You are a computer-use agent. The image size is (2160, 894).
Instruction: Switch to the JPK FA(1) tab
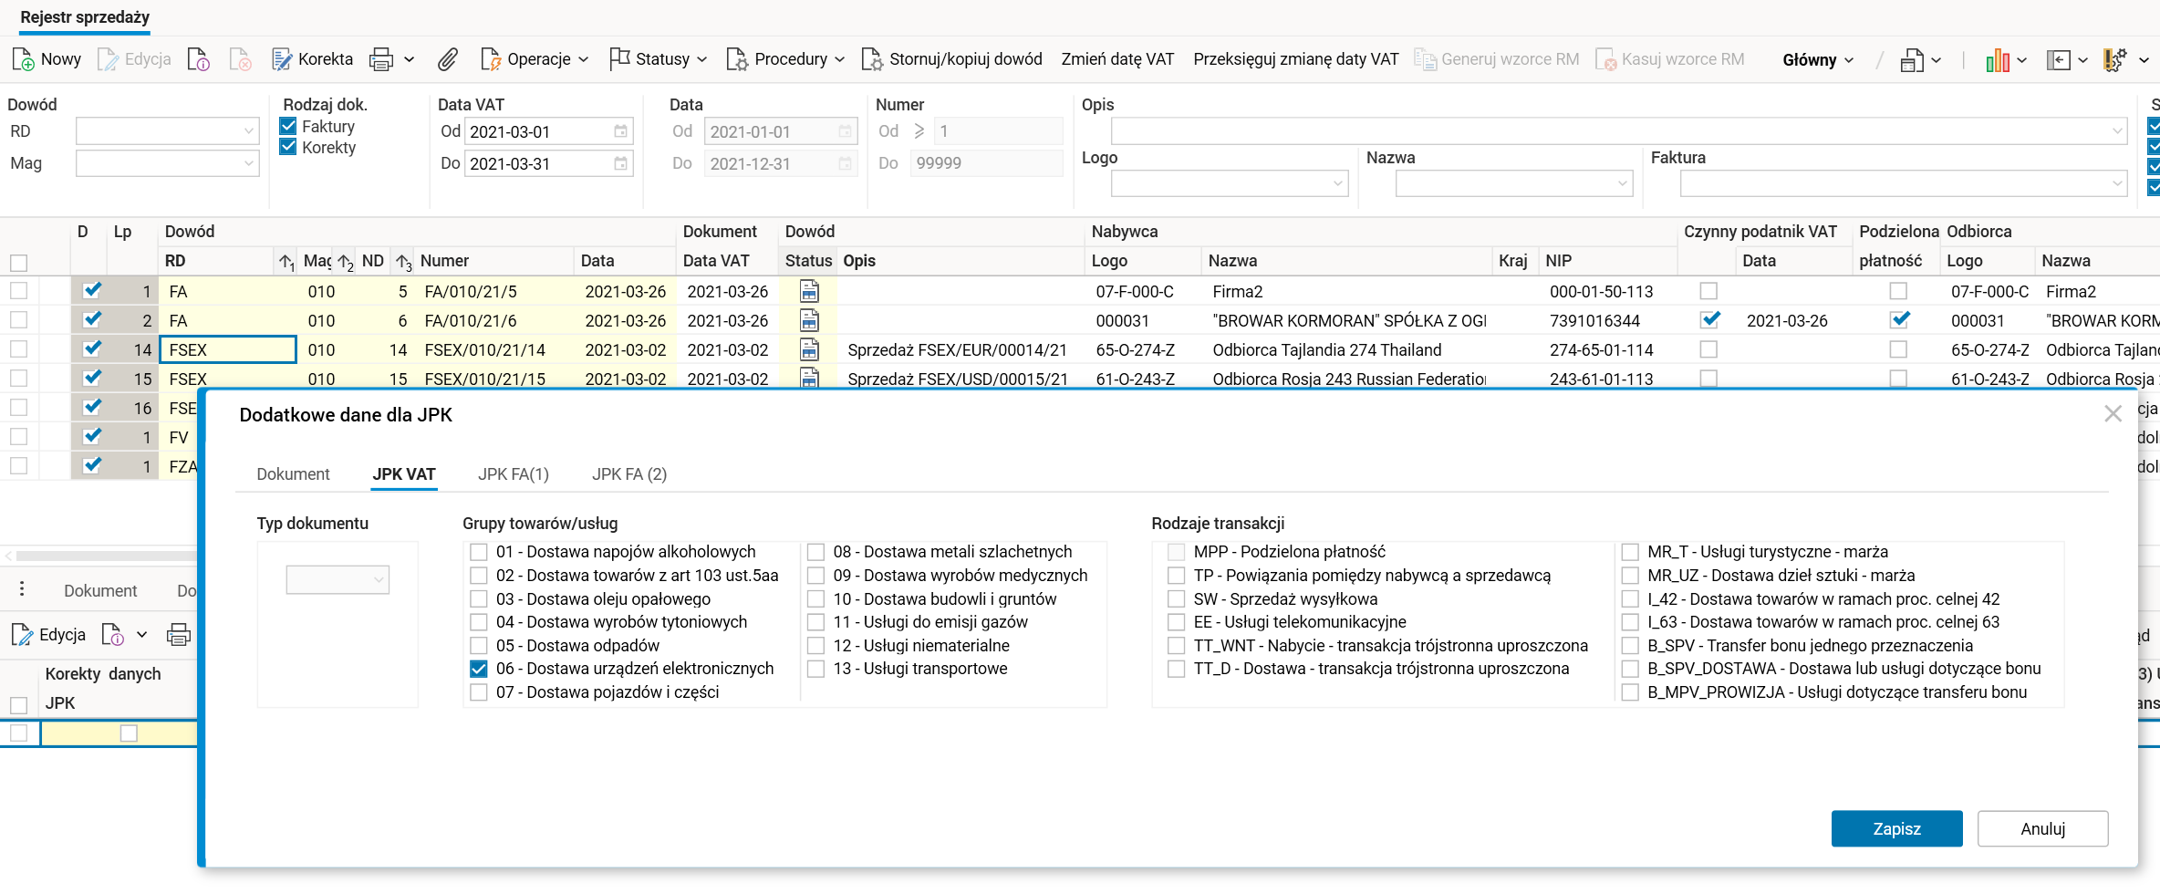514,474
